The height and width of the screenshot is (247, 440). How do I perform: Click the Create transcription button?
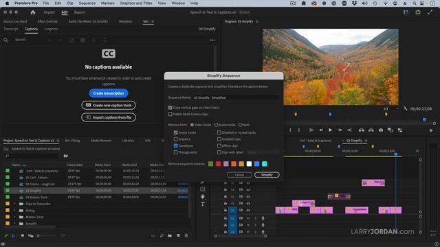tap(109, 93)
